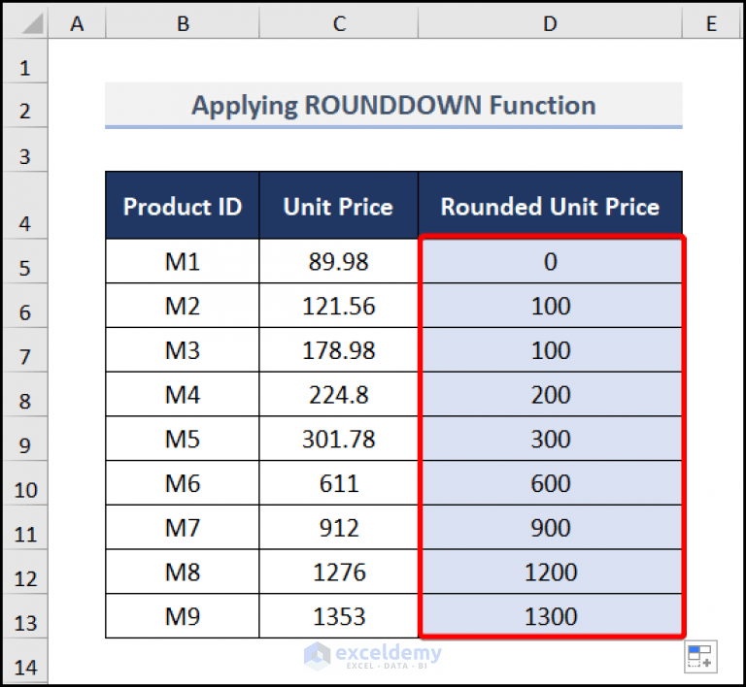The image size is (746, 687).
Task: Click cell containing M1
Action: (183, 261)
